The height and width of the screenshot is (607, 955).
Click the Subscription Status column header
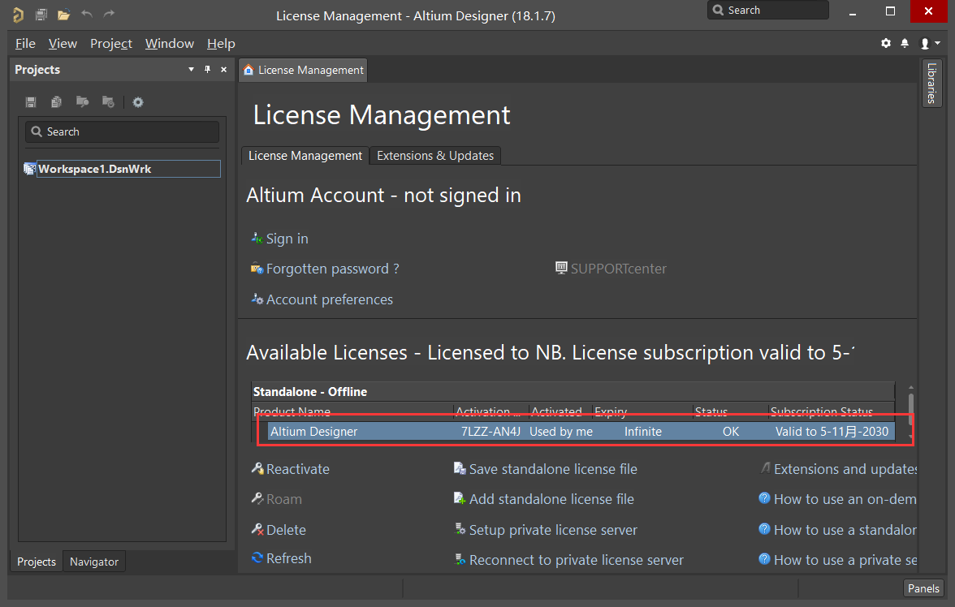point(832,411)
